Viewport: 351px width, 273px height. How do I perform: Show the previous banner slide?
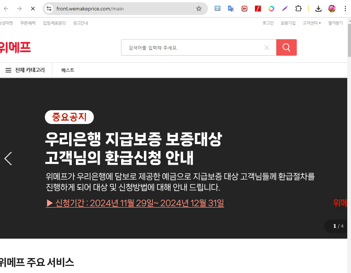[x=8, y=158]
